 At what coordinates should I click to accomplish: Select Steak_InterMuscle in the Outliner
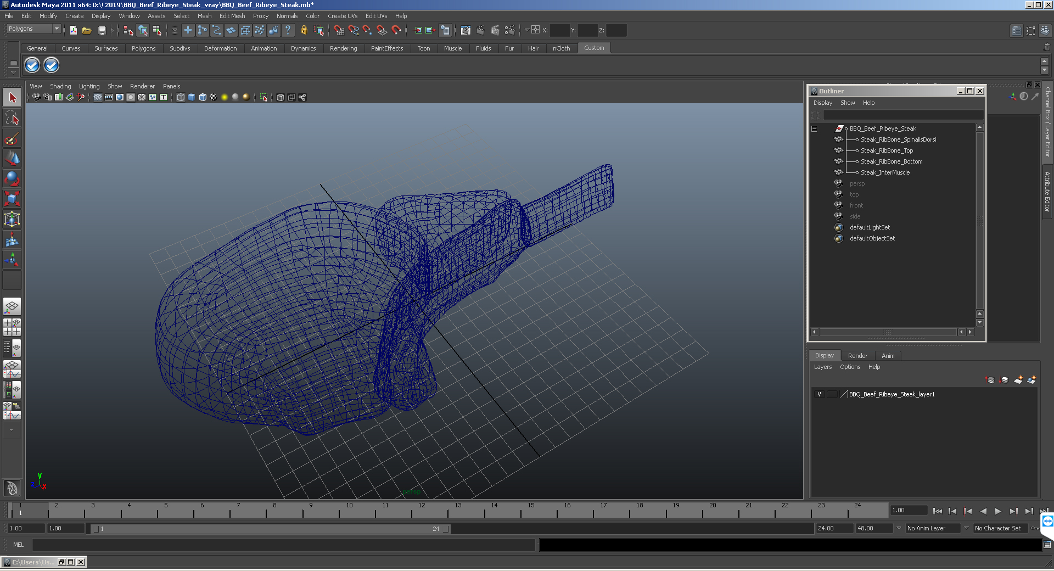tap(885, 172)
